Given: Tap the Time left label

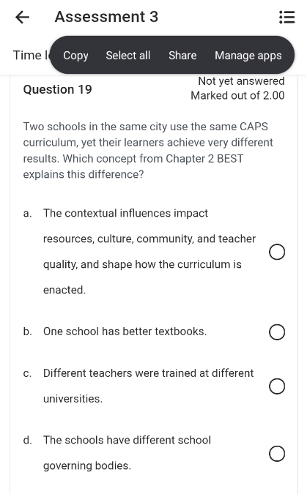Looking at the screenshot, I should 31,55.
